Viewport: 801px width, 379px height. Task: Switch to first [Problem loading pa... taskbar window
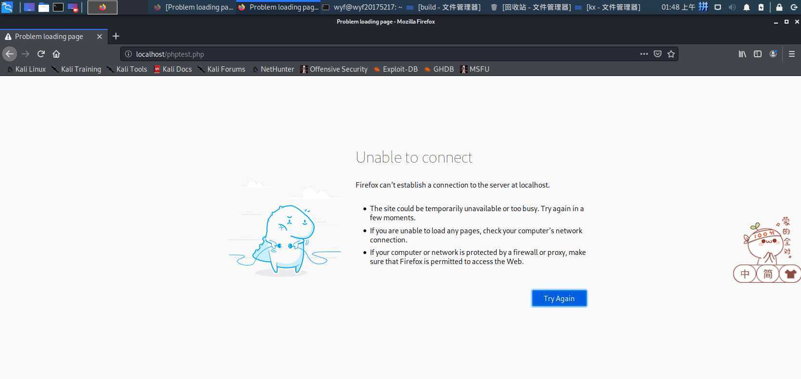[x=193, y=7]
